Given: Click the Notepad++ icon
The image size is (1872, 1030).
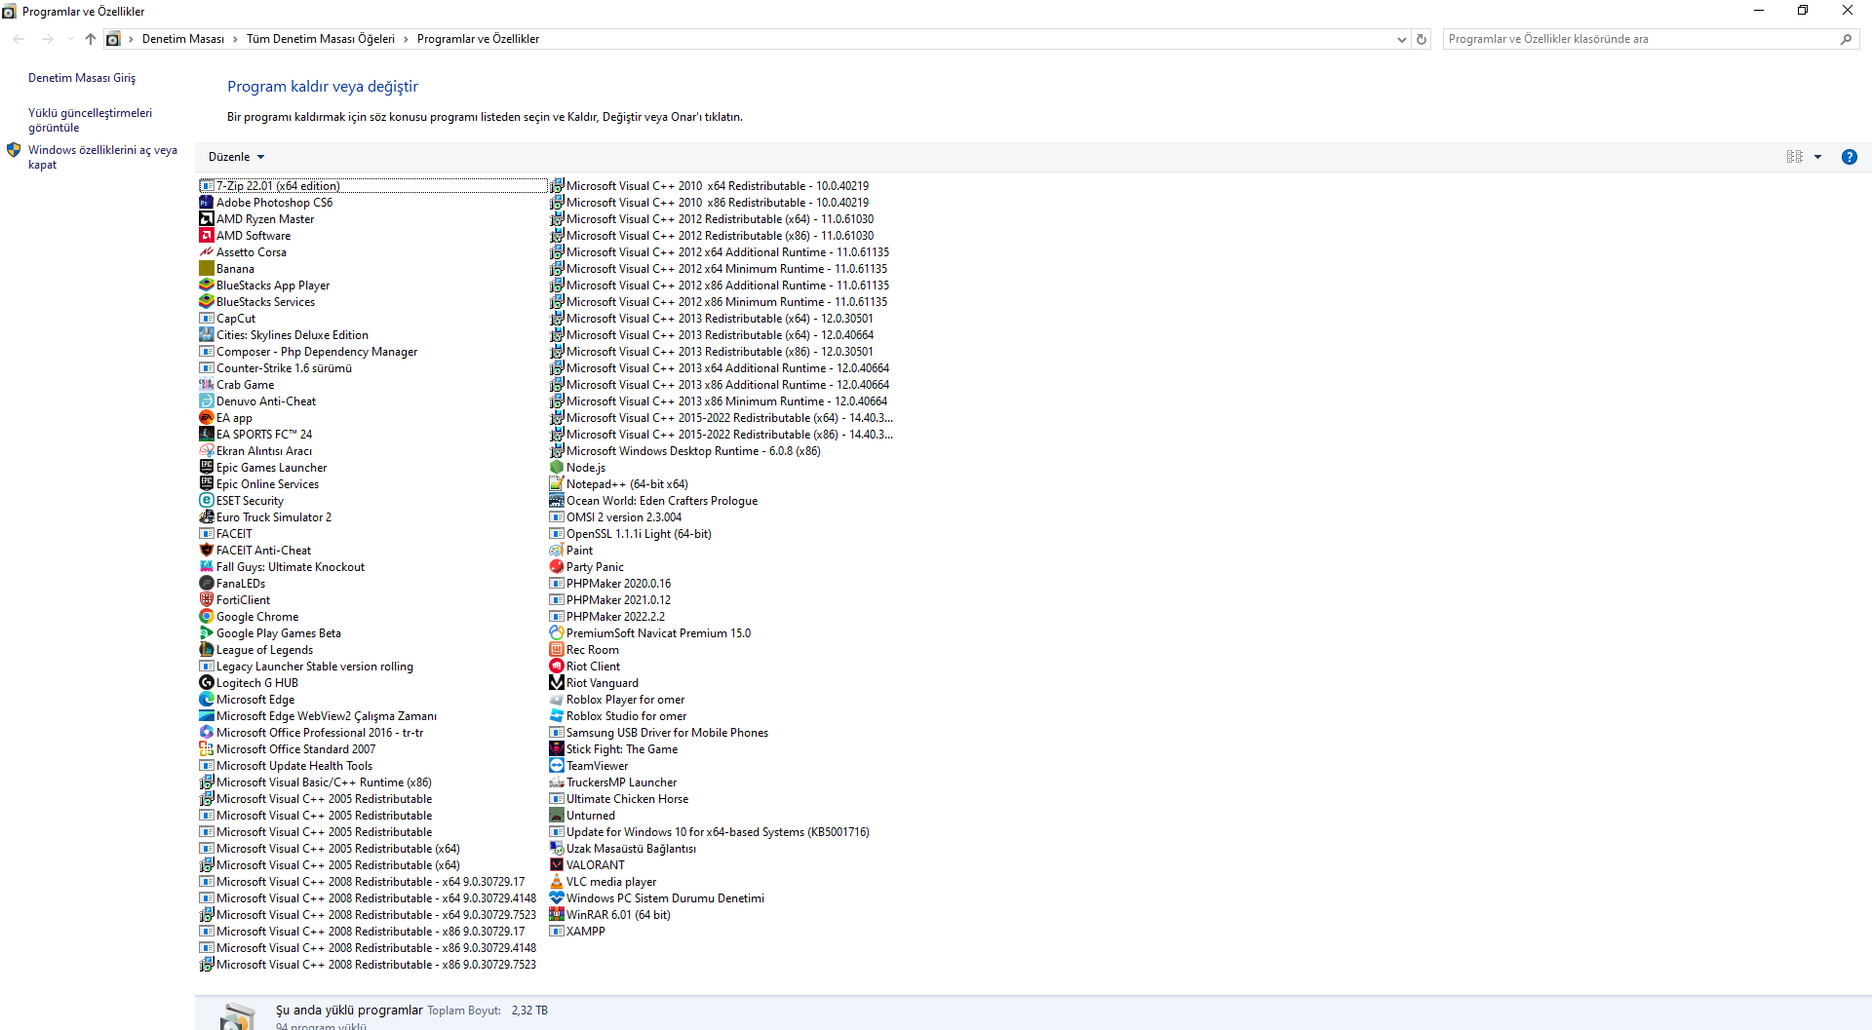Looking at the screenshot, I should click(x=557, y=484).
